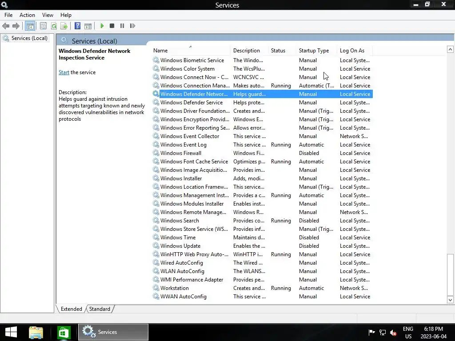Screen dimensions: 455x341
Task: Select the Wired AutoConfig service
Action: pyautogui.click(x=262, y=263)
